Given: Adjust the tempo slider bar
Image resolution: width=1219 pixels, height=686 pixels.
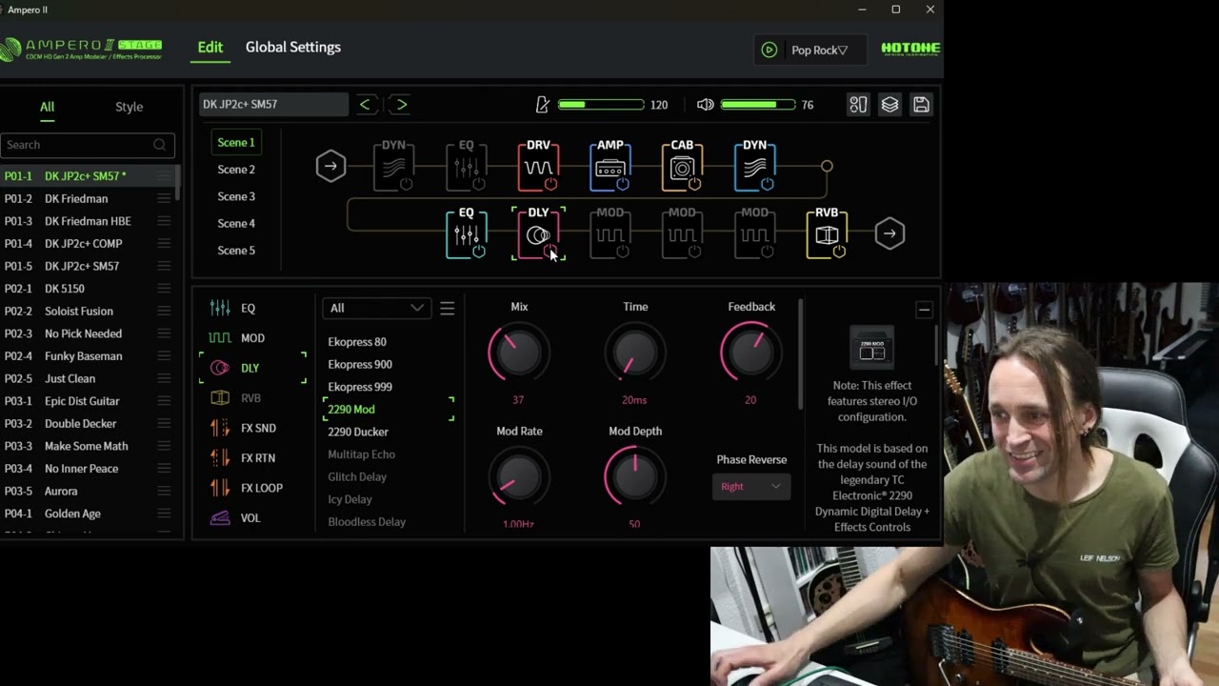Looking at the screenshot, I should tap(601, 105).
